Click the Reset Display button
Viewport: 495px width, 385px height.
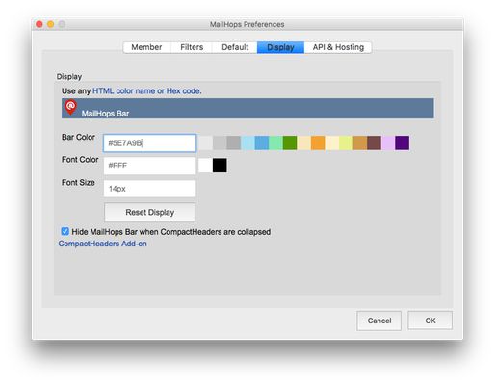(149, 212)
